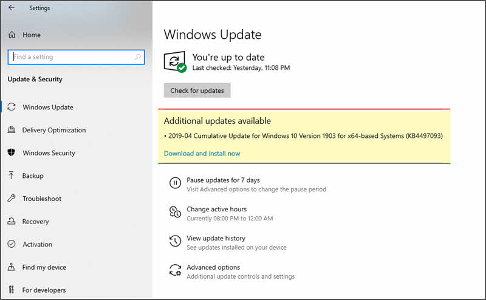Focus the Find a setting search box

click(x=77, y=57)
